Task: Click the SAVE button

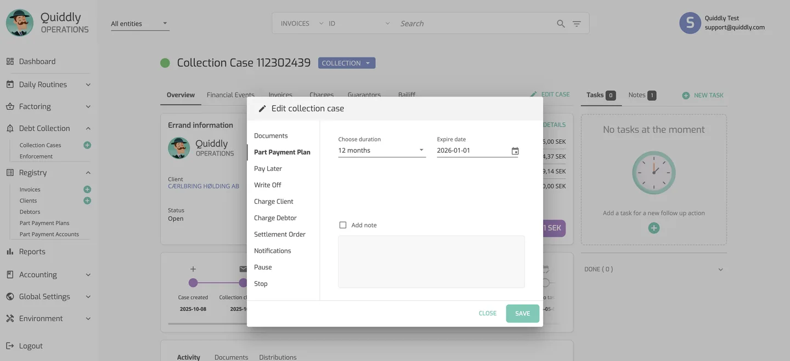Action: tap(523, 313)
